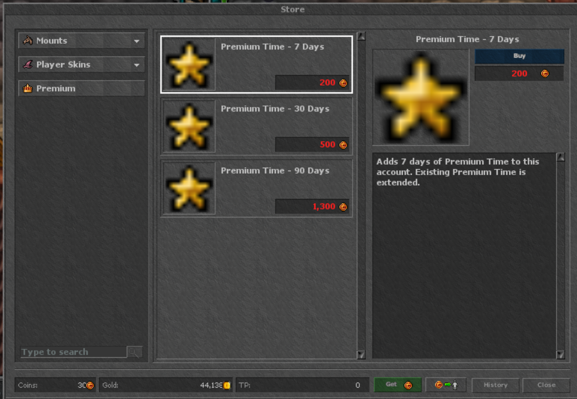Click the transfer coins to player button
The image size is (577, 399).
pos(446,385)
